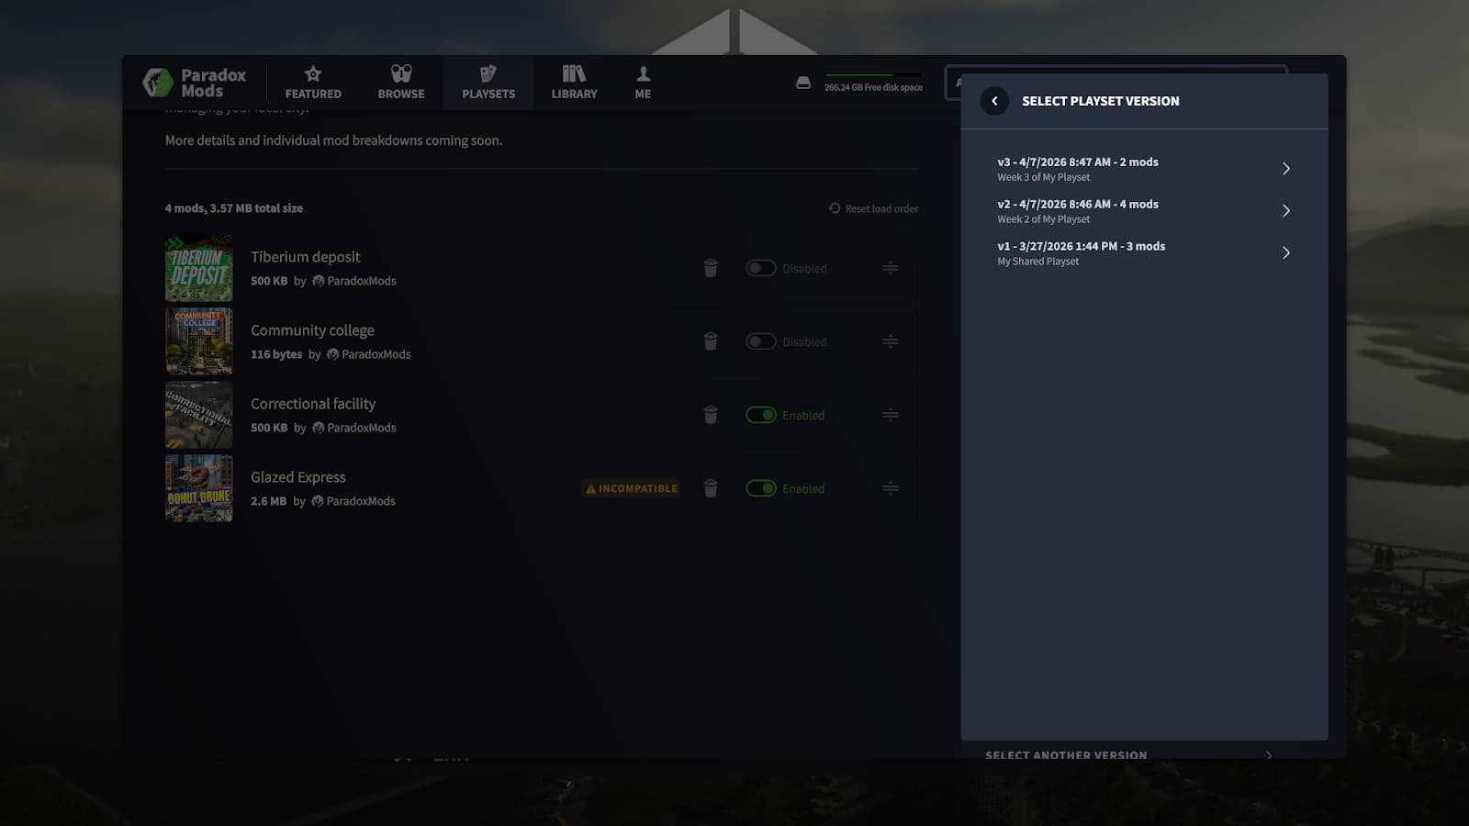Remove Correctional facility using trash icon
Image resolution: width=1469 pixels, height=826 pixels.
coord(711,415)
